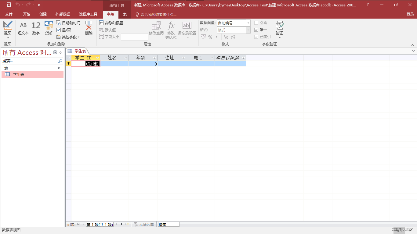The height and width of the screenshot is (234, 417).
Task: Go to next record button
Action: tap(117, 224)
